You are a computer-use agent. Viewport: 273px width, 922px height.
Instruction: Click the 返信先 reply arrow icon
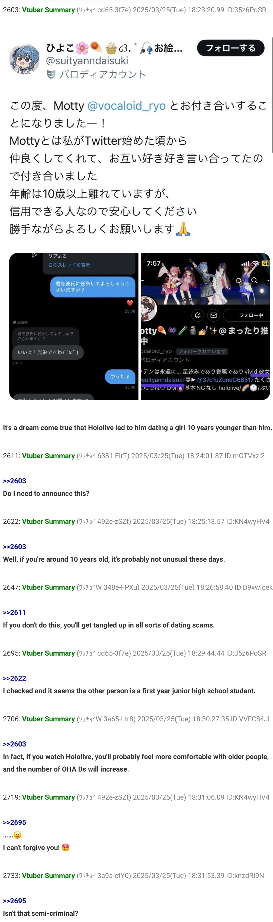[14, 322]
